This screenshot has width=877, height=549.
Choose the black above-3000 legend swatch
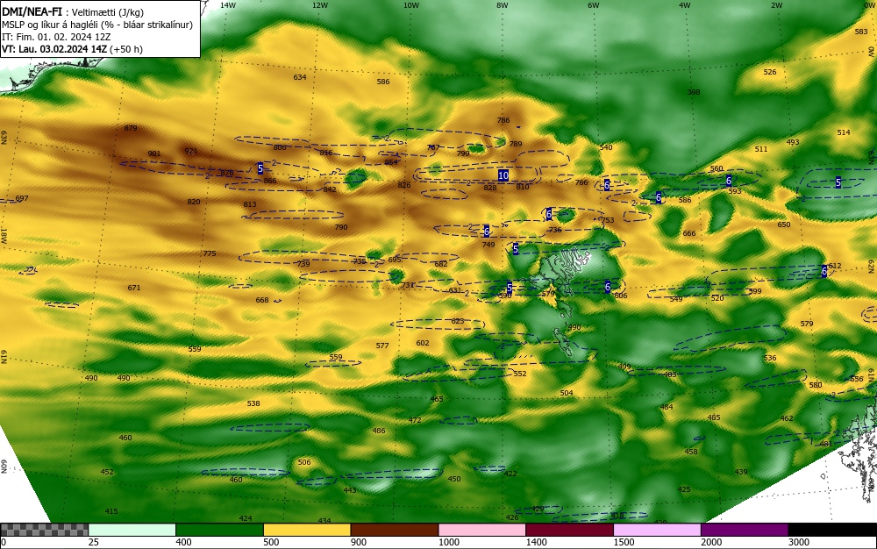832,530
